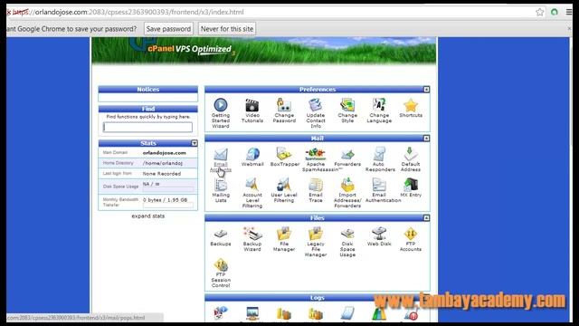Viewport: 579px width, 326px height.
Task: Select the home directory path /home/orlandoj
Action: 163,163
